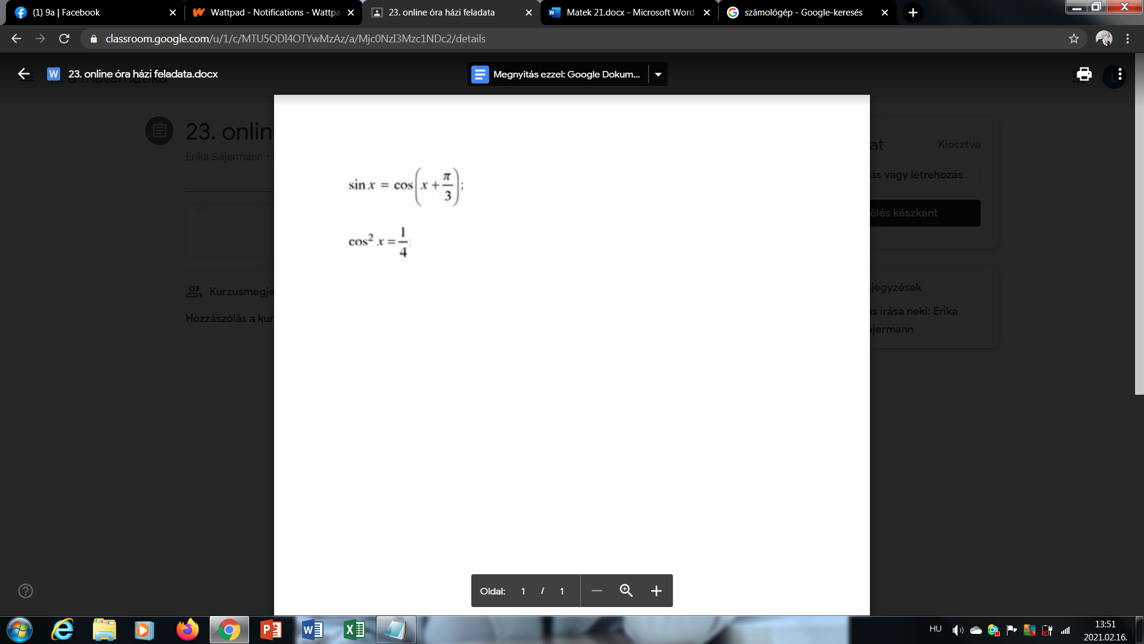Screen dimensions: 1144x644
Task: Switch to the Matek 21.docx tab
Action: pos(629,13)
